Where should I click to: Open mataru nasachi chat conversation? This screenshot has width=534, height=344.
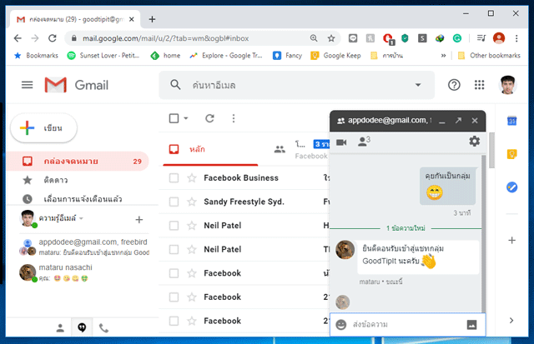coord(84,273)
